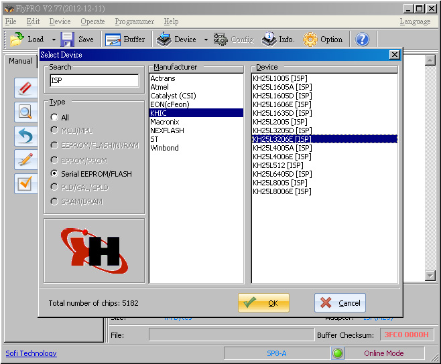
Task: Select device KH25L1005 [ISP]
Action: 324,78
